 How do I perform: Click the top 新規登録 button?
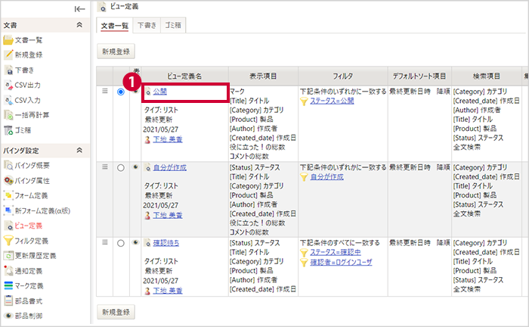tap(116, 51)
